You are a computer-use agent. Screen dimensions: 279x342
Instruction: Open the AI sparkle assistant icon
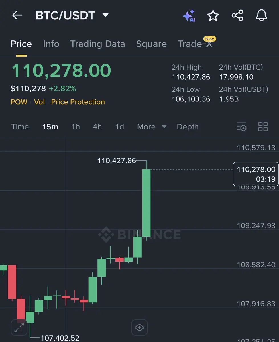[189, 15]
